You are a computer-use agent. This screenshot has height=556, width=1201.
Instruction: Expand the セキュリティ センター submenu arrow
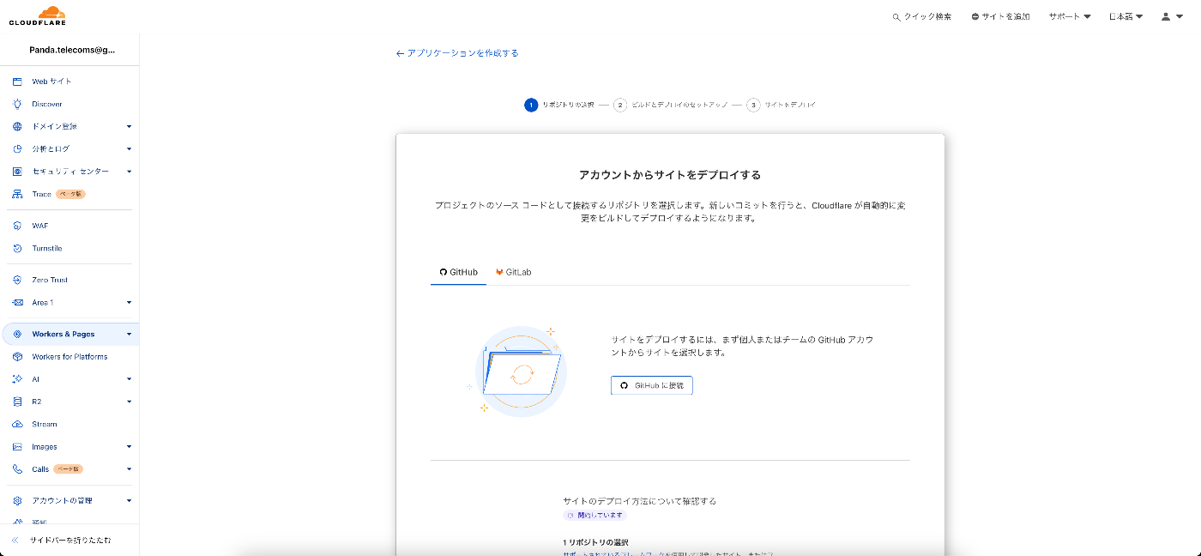[129, 172]
